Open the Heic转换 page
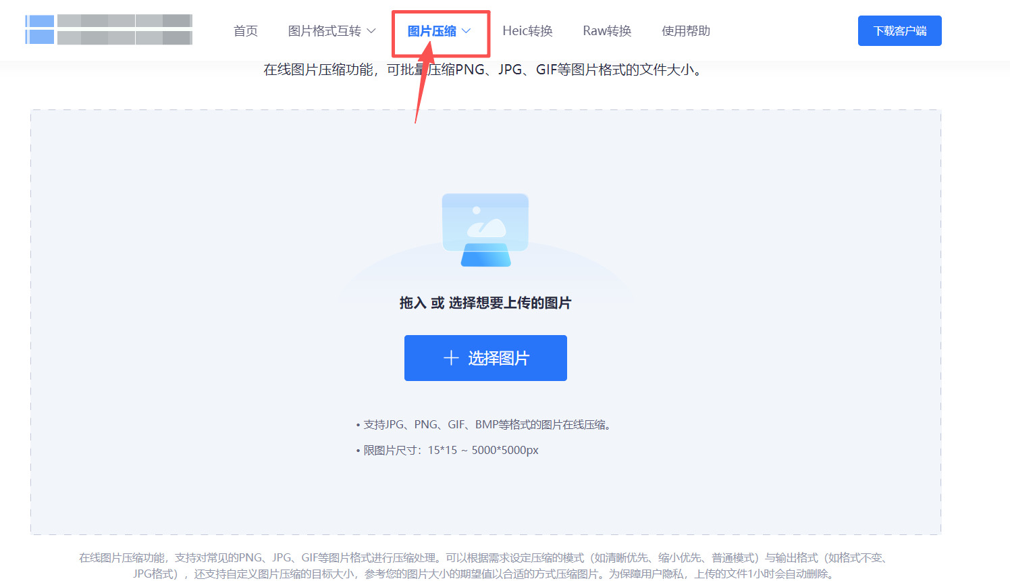The width and height of the screenshot is (1010, 581). 527,30
